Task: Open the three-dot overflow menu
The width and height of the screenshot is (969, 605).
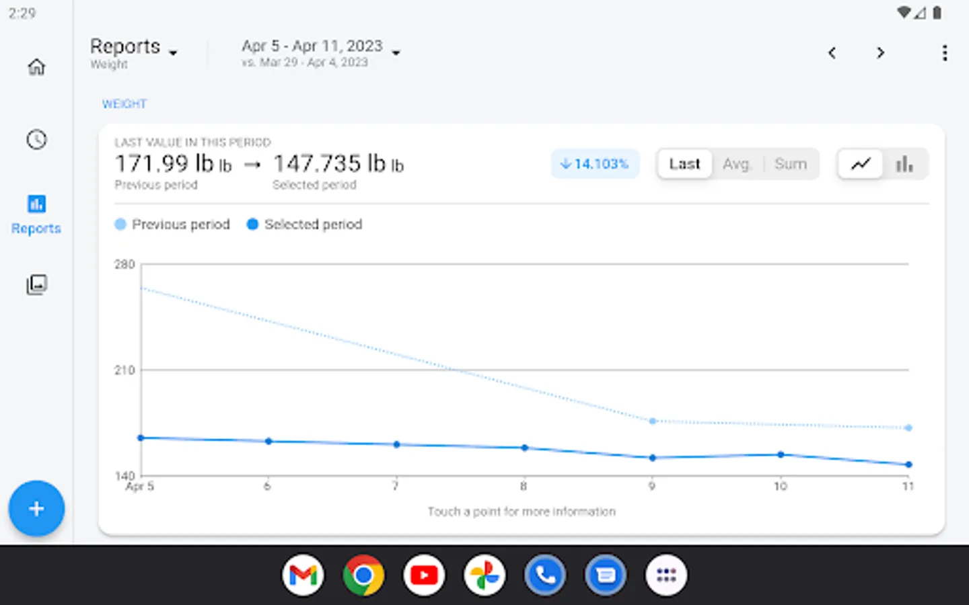Action: pyautogui.click(x=945, y=53)
